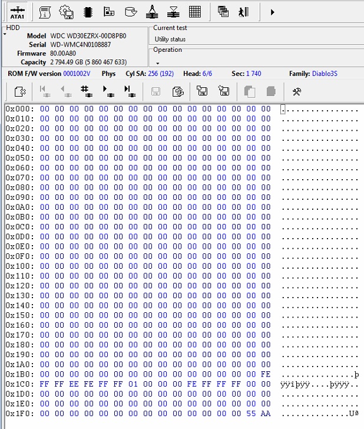The image size is (364, 429).
Task: Expand the Operation dropdown arrow
Action: [157, 63]
